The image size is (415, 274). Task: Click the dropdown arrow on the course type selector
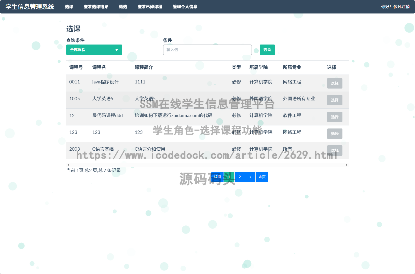pos(117,50)
